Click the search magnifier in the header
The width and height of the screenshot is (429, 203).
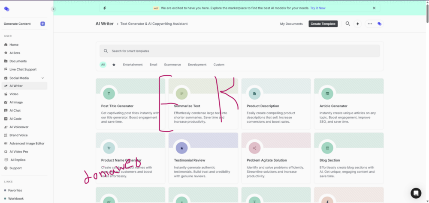[348, 24]
